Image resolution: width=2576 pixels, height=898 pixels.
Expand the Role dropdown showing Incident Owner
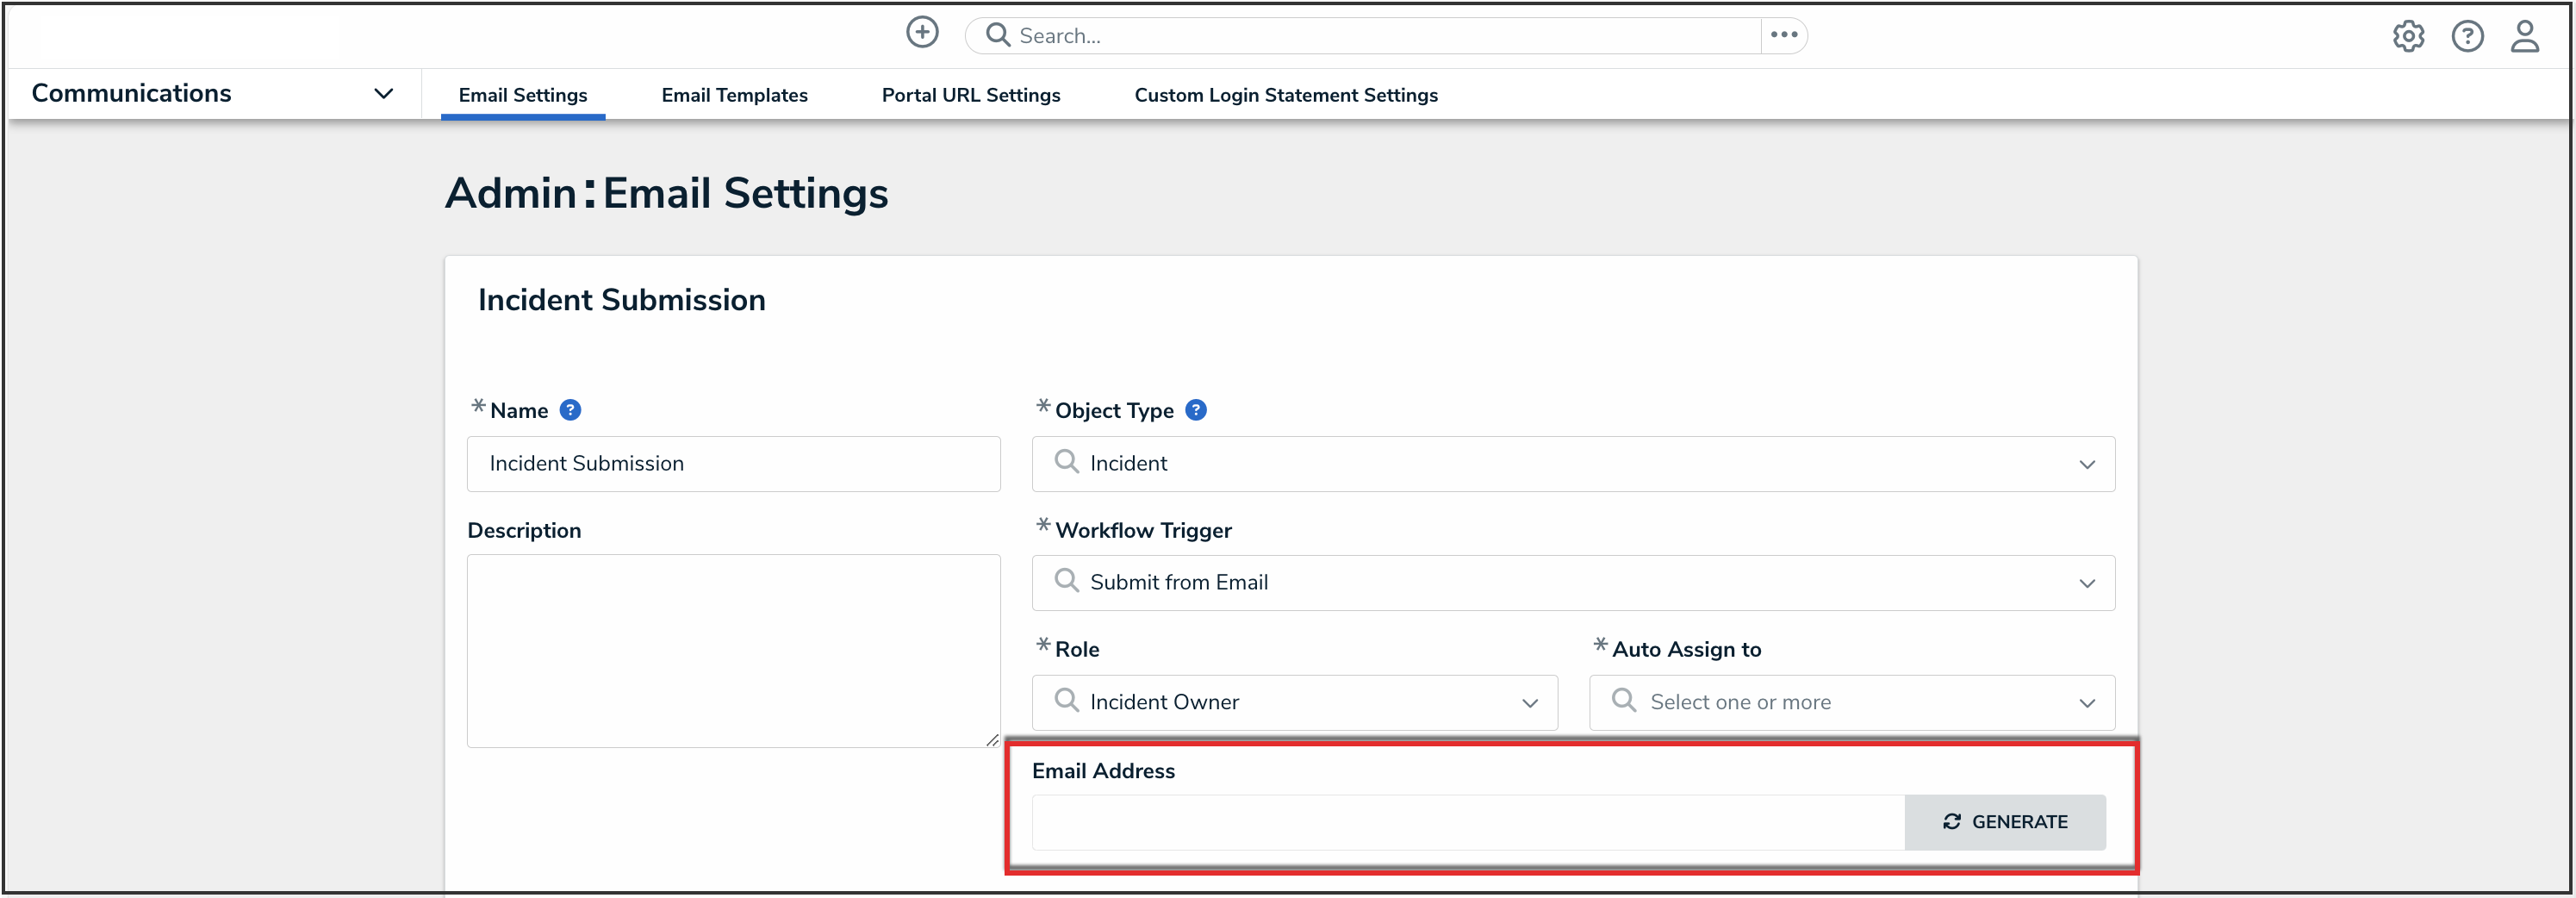tap(1294, 702)
